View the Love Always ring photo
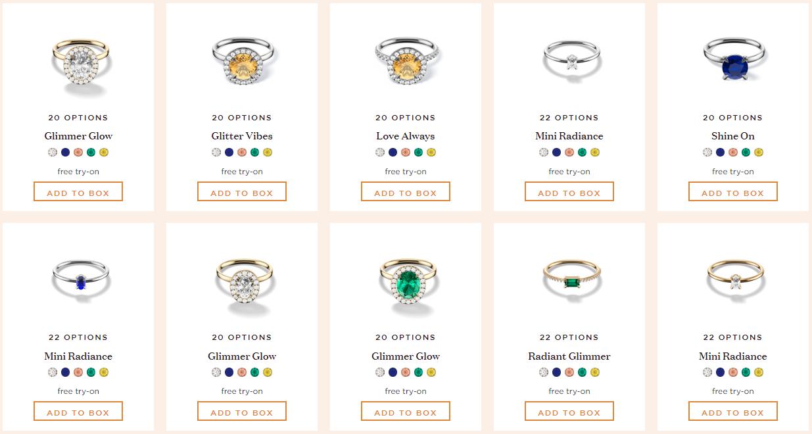 pos(406,60)
